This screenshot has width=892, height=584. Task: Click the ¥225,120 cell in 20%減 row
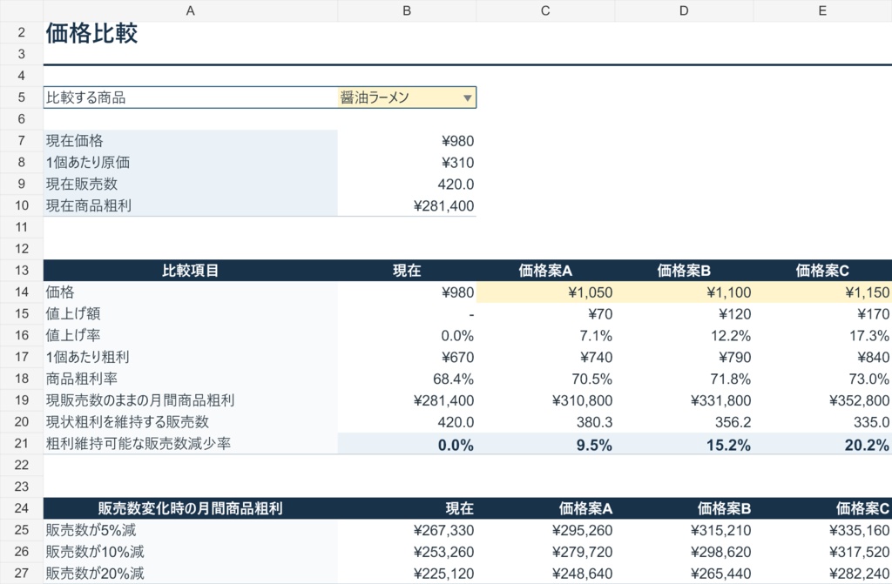pyautogui.click(x=407, y=573)
